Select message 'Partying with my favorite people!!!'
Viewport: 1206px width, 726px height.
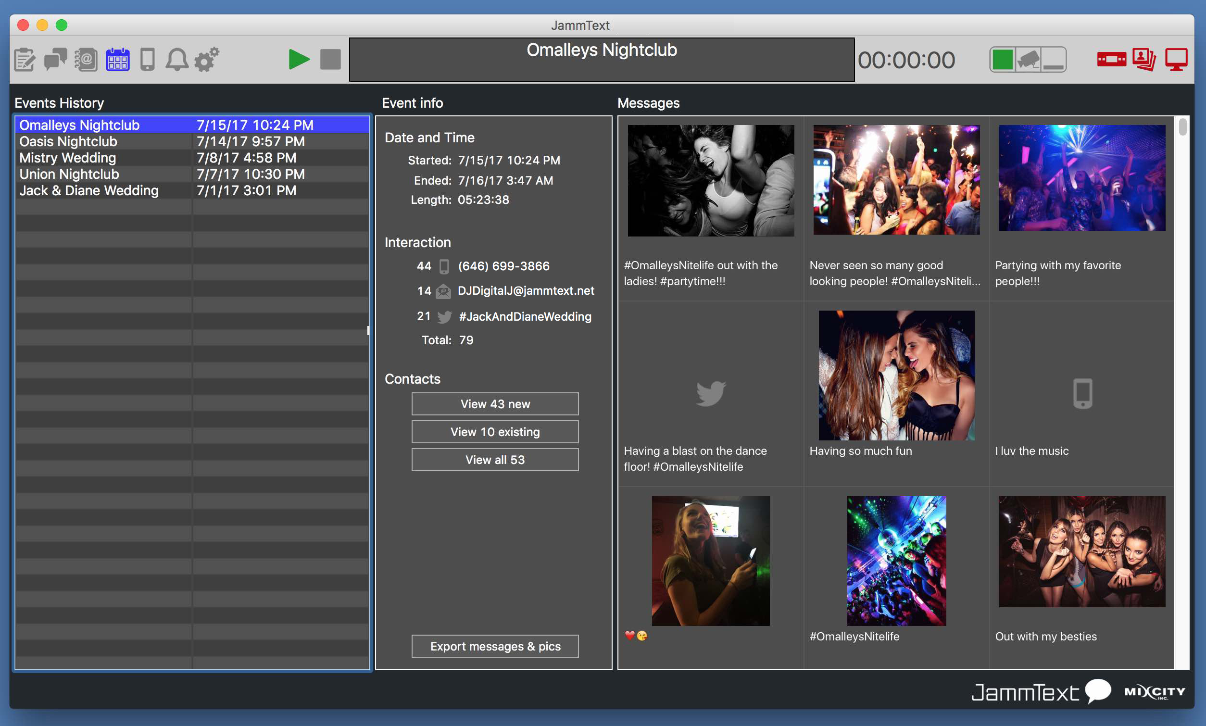(1058, 273)
